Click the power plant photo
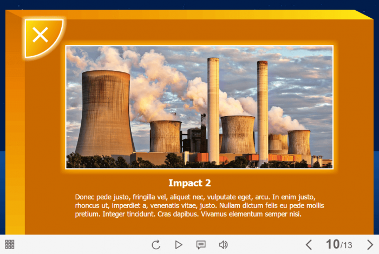 [199, 107]
